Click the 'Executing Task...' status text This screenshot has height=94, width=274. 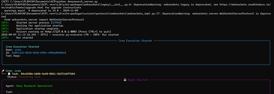(32, 77)
